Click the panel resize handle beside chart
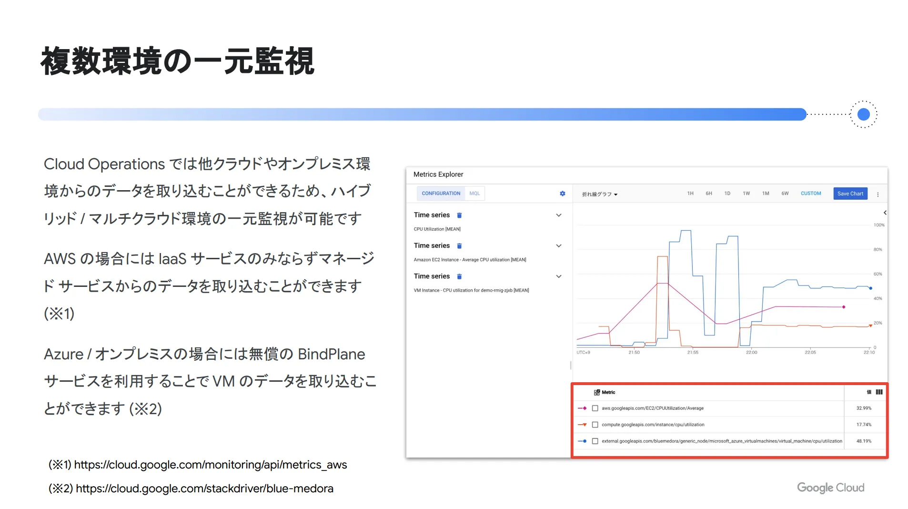 coord(570,366)
